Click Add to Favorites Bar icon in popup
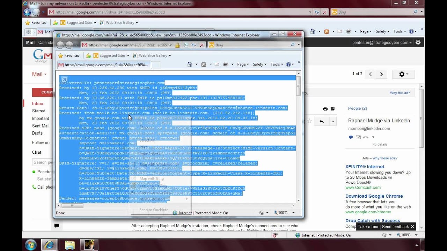Viewport: 447px width, 251px height. [88, 55]
